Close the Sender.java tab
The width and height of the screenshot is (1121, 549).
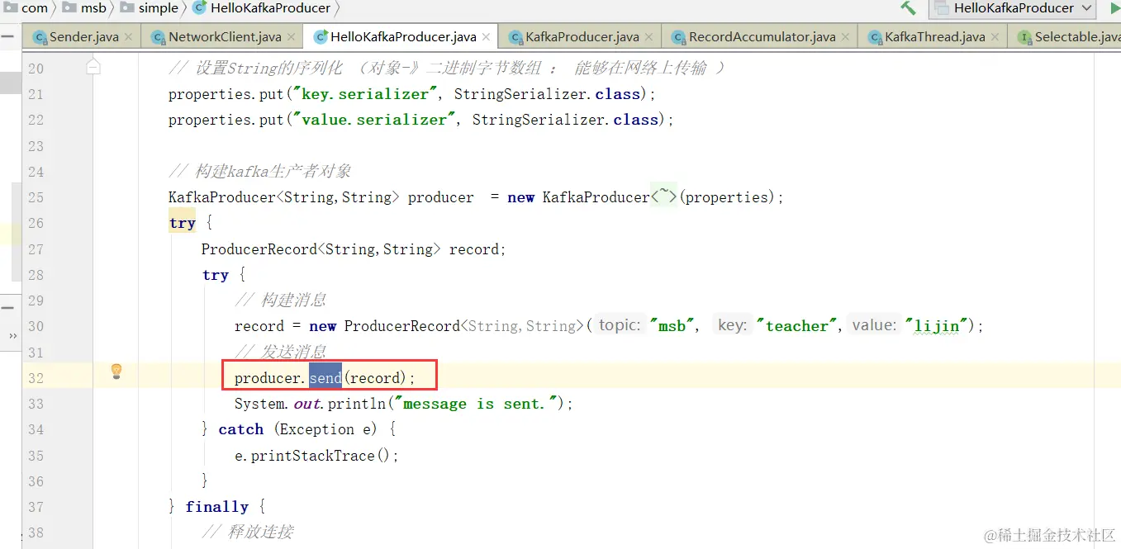click(x=128, y=37)
